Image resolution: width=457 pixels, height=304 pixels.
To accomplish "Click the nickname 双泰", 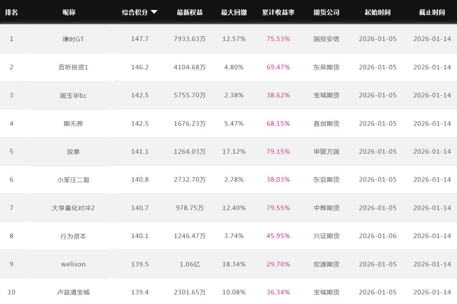I will 73,151.
